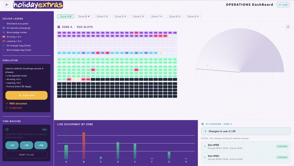294x166 pixels.
Task: Click the checkmark beside 1680 allocated
Action: pos(7,104)
